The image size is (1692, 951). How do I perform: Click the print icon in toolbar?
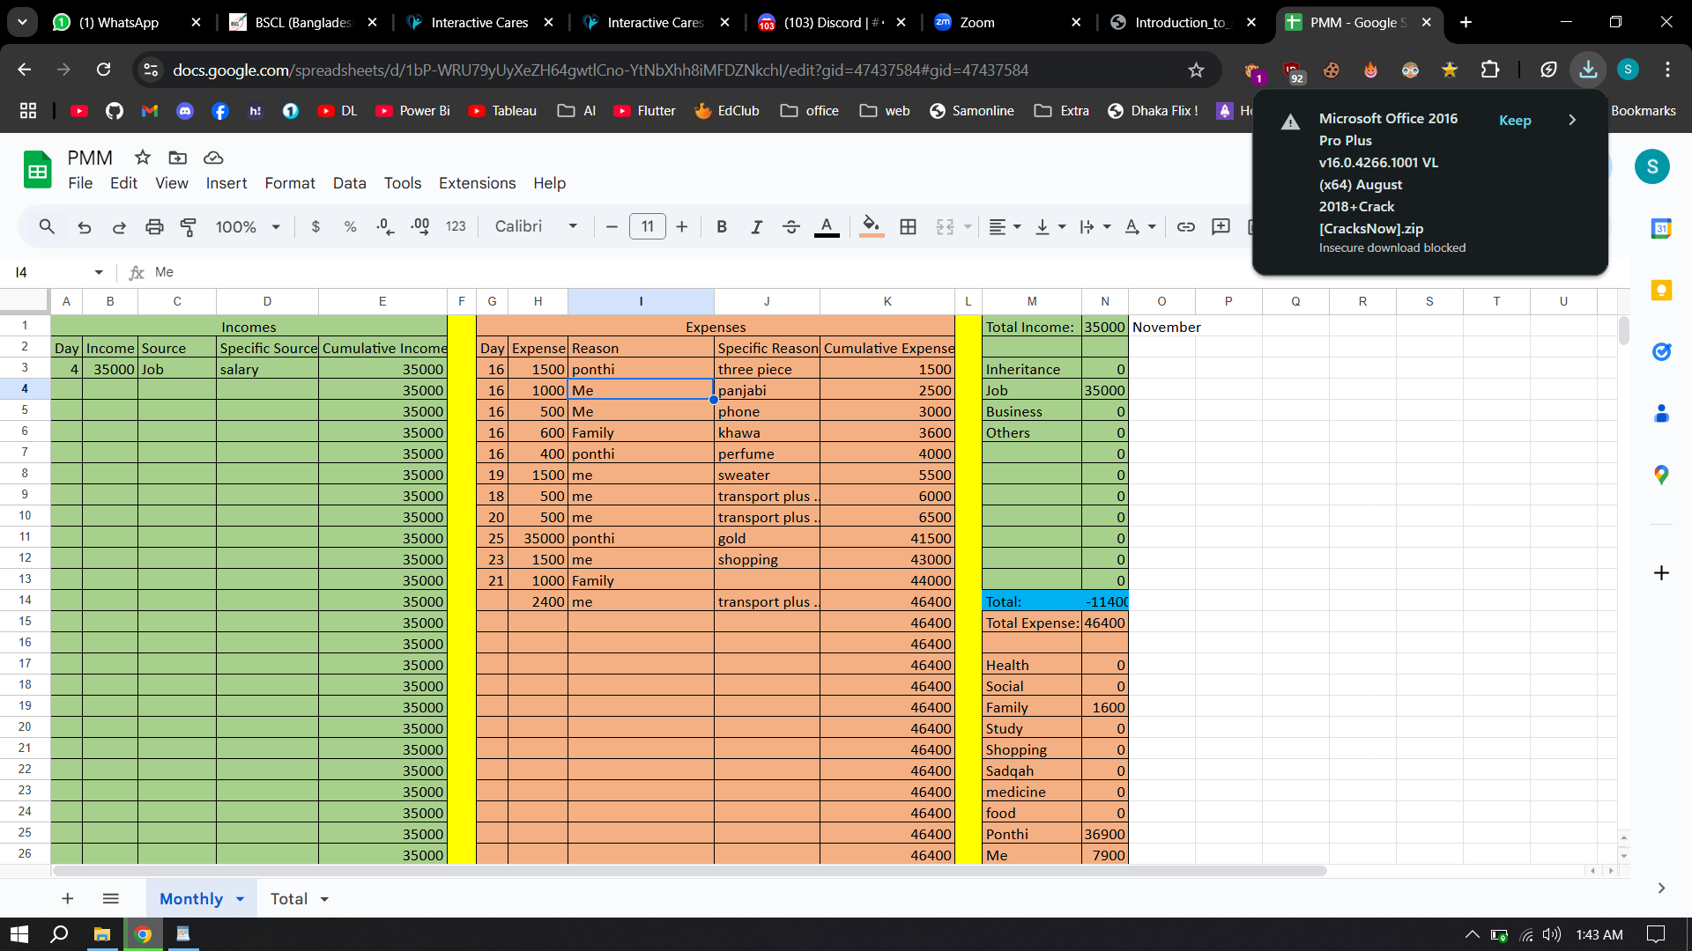[154, 227]
